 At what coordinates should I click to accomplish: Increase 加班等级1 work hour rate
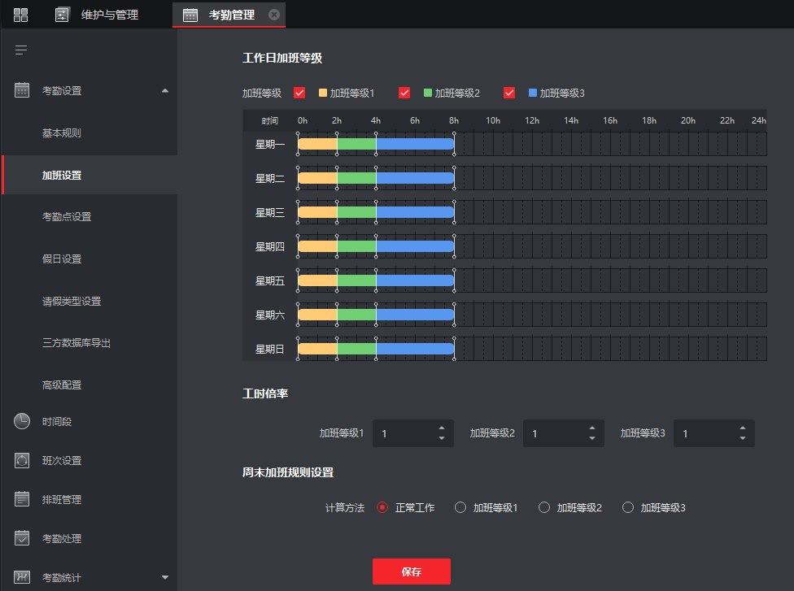tap(442, 428)
